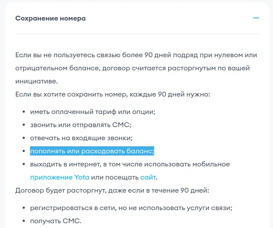Click the регистрироваться в сети bullet item
This screenshot has width=273, height=228.
point(131,208)
